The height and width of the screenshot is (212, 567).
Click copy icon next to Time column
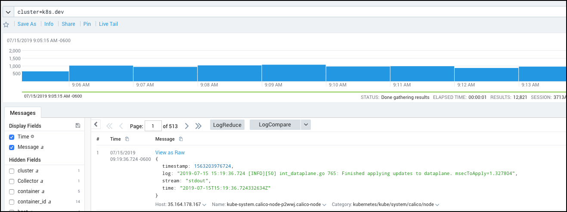pyautogui.click(x=127, y=139)
